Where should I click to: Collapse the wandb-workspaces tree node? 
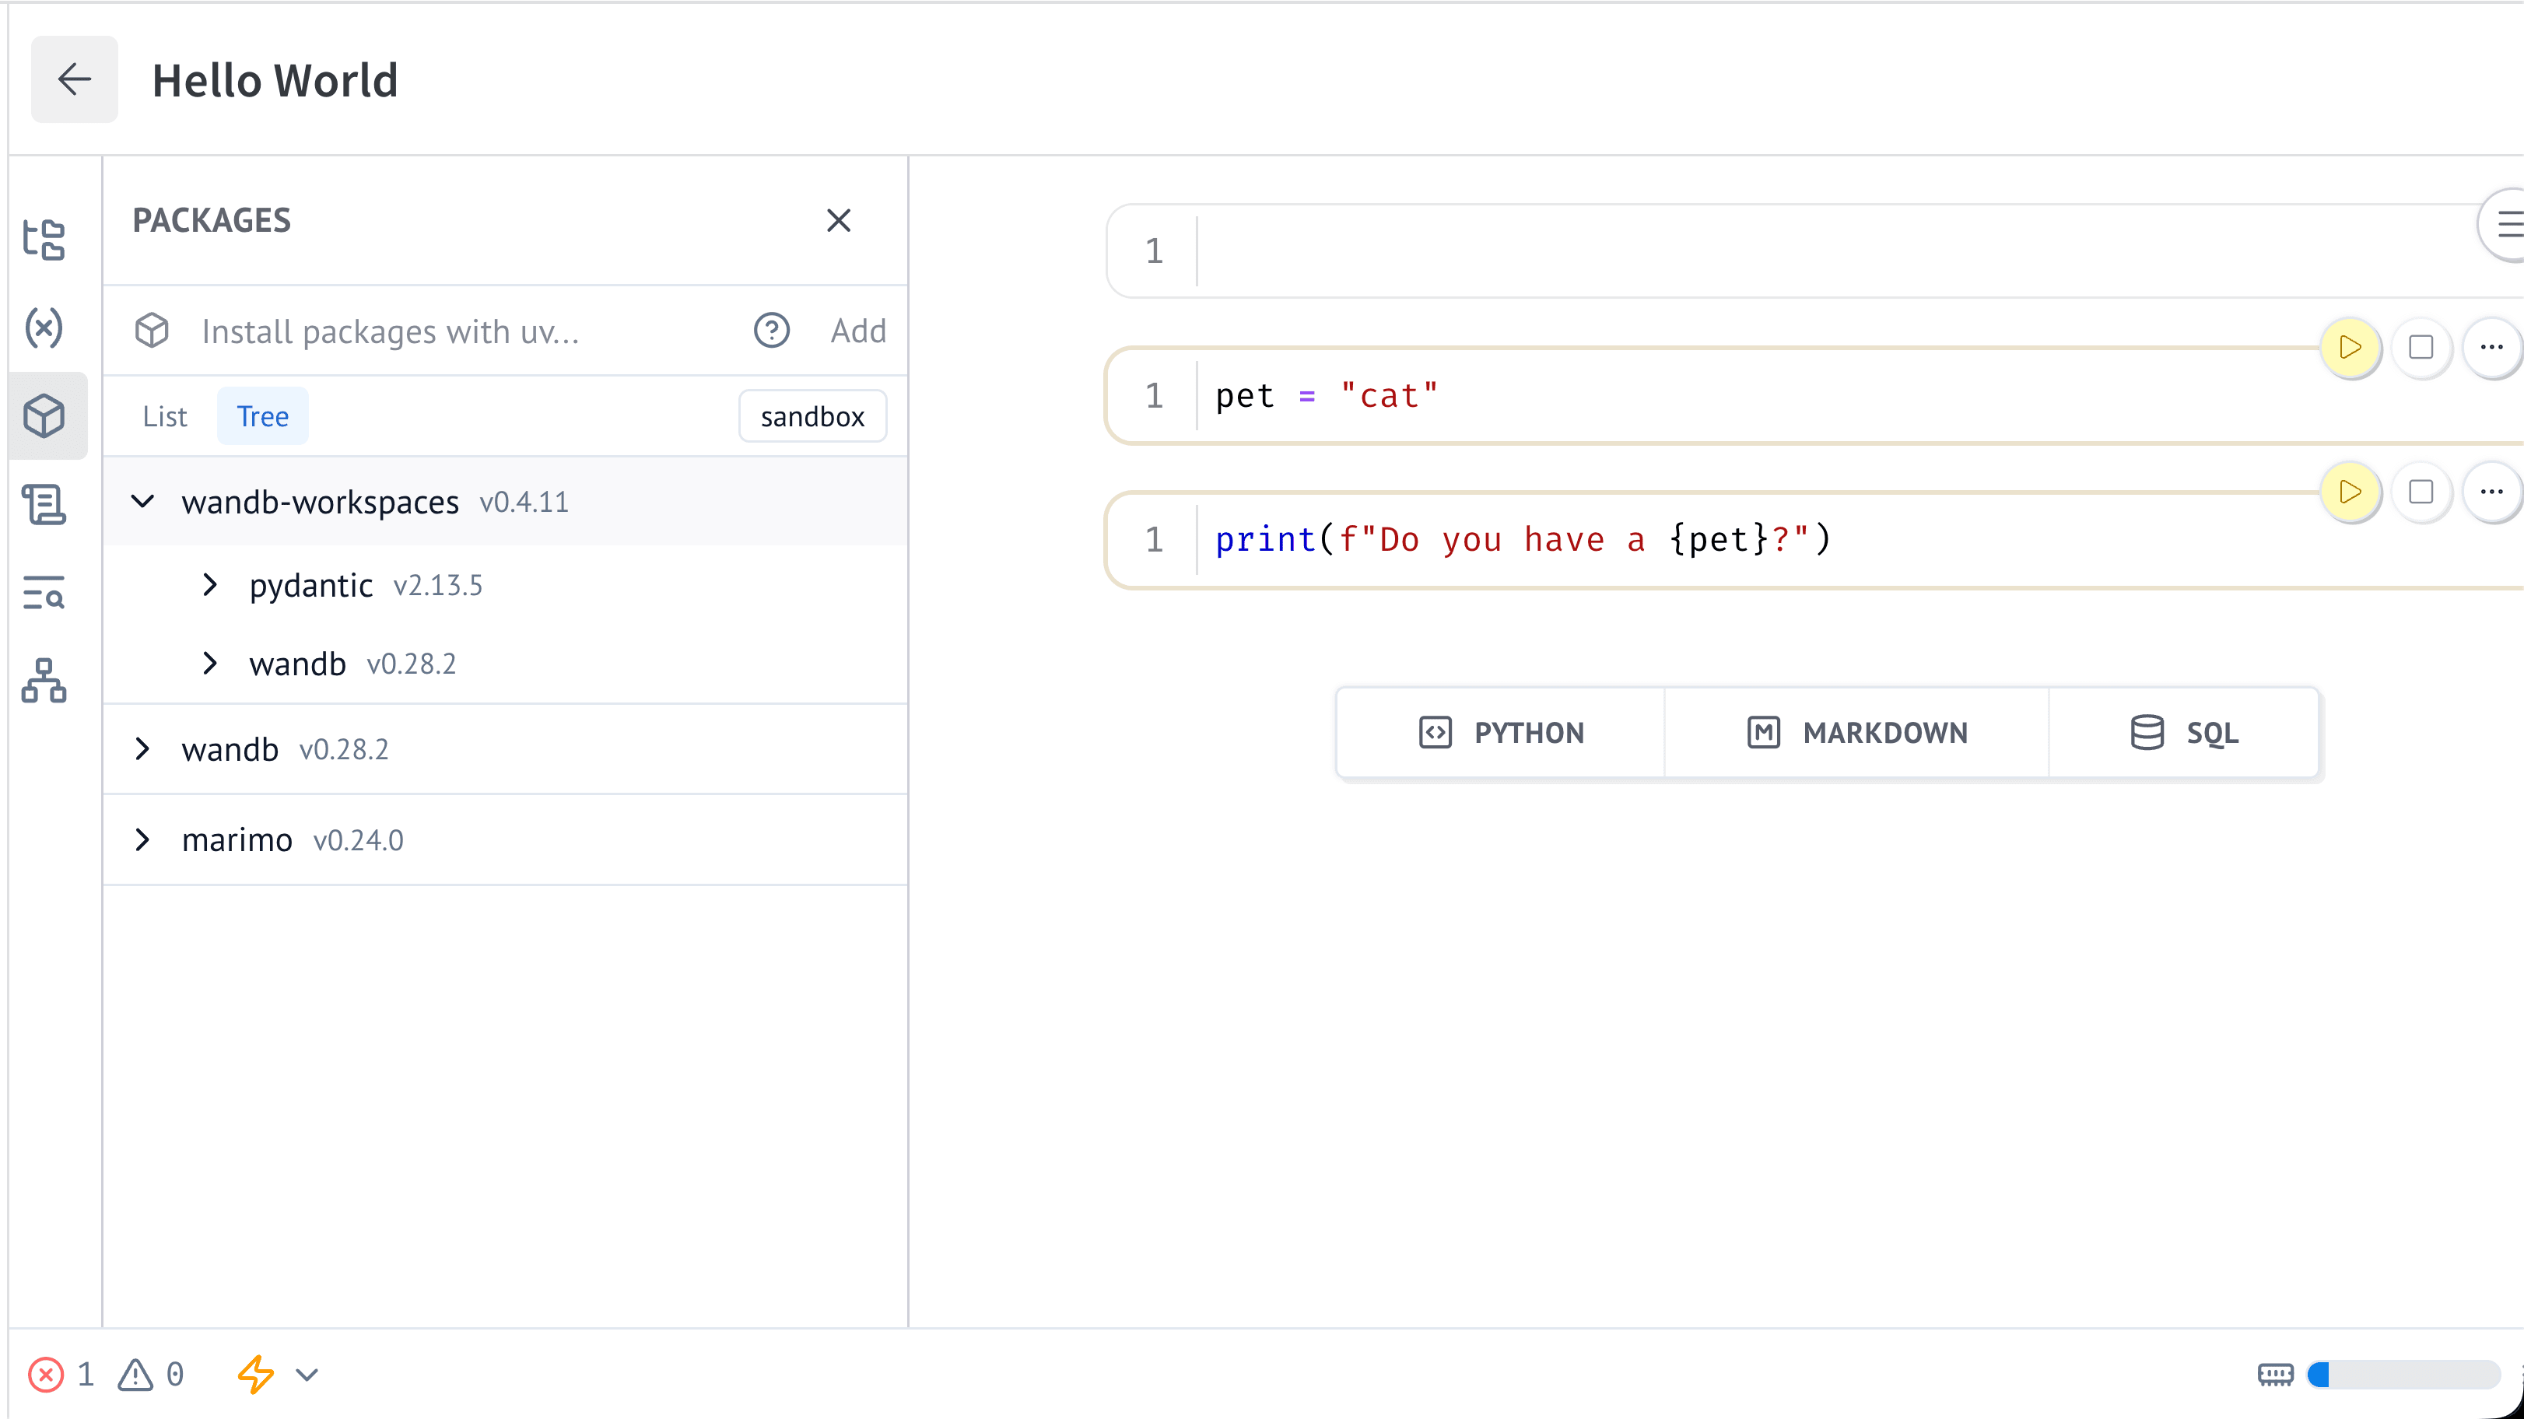143,502
